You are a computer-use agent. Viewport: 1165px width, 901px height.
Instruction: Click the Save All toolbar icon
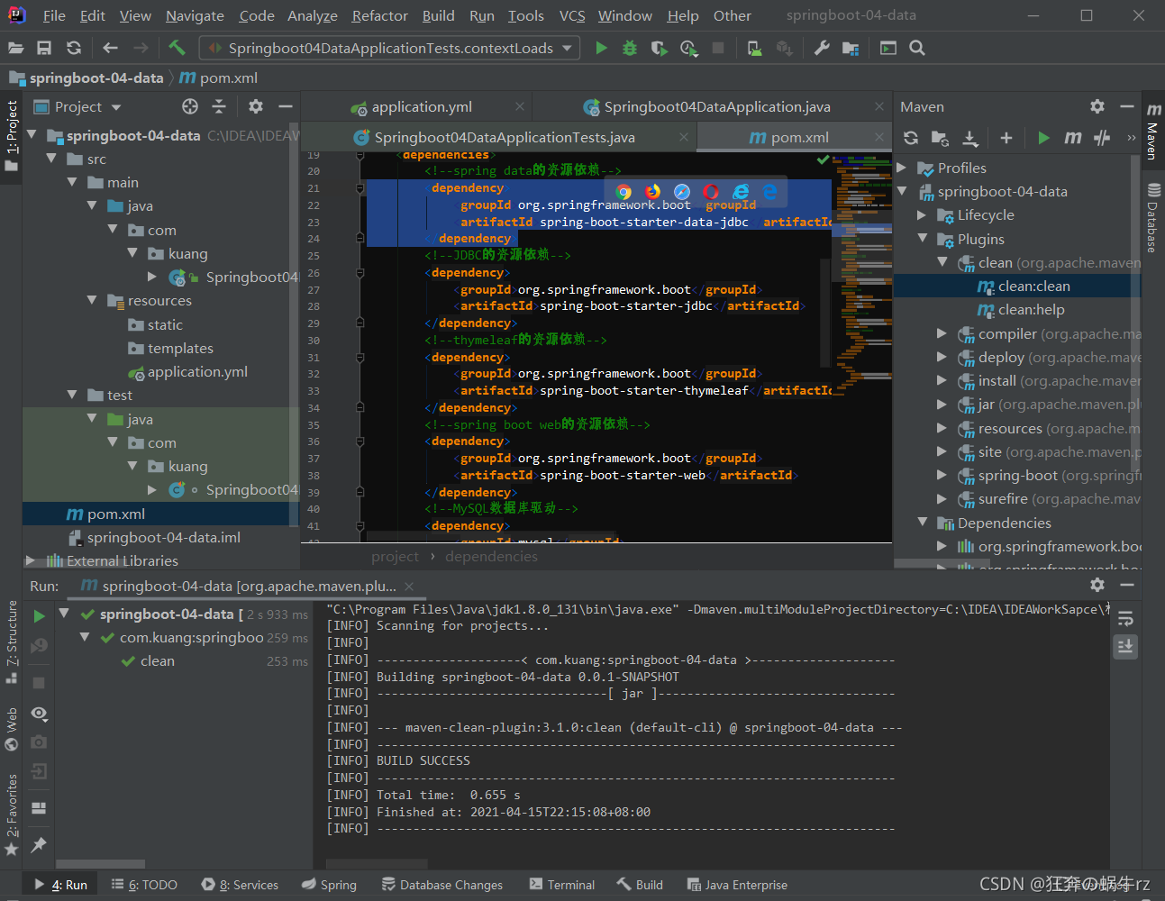44,48
